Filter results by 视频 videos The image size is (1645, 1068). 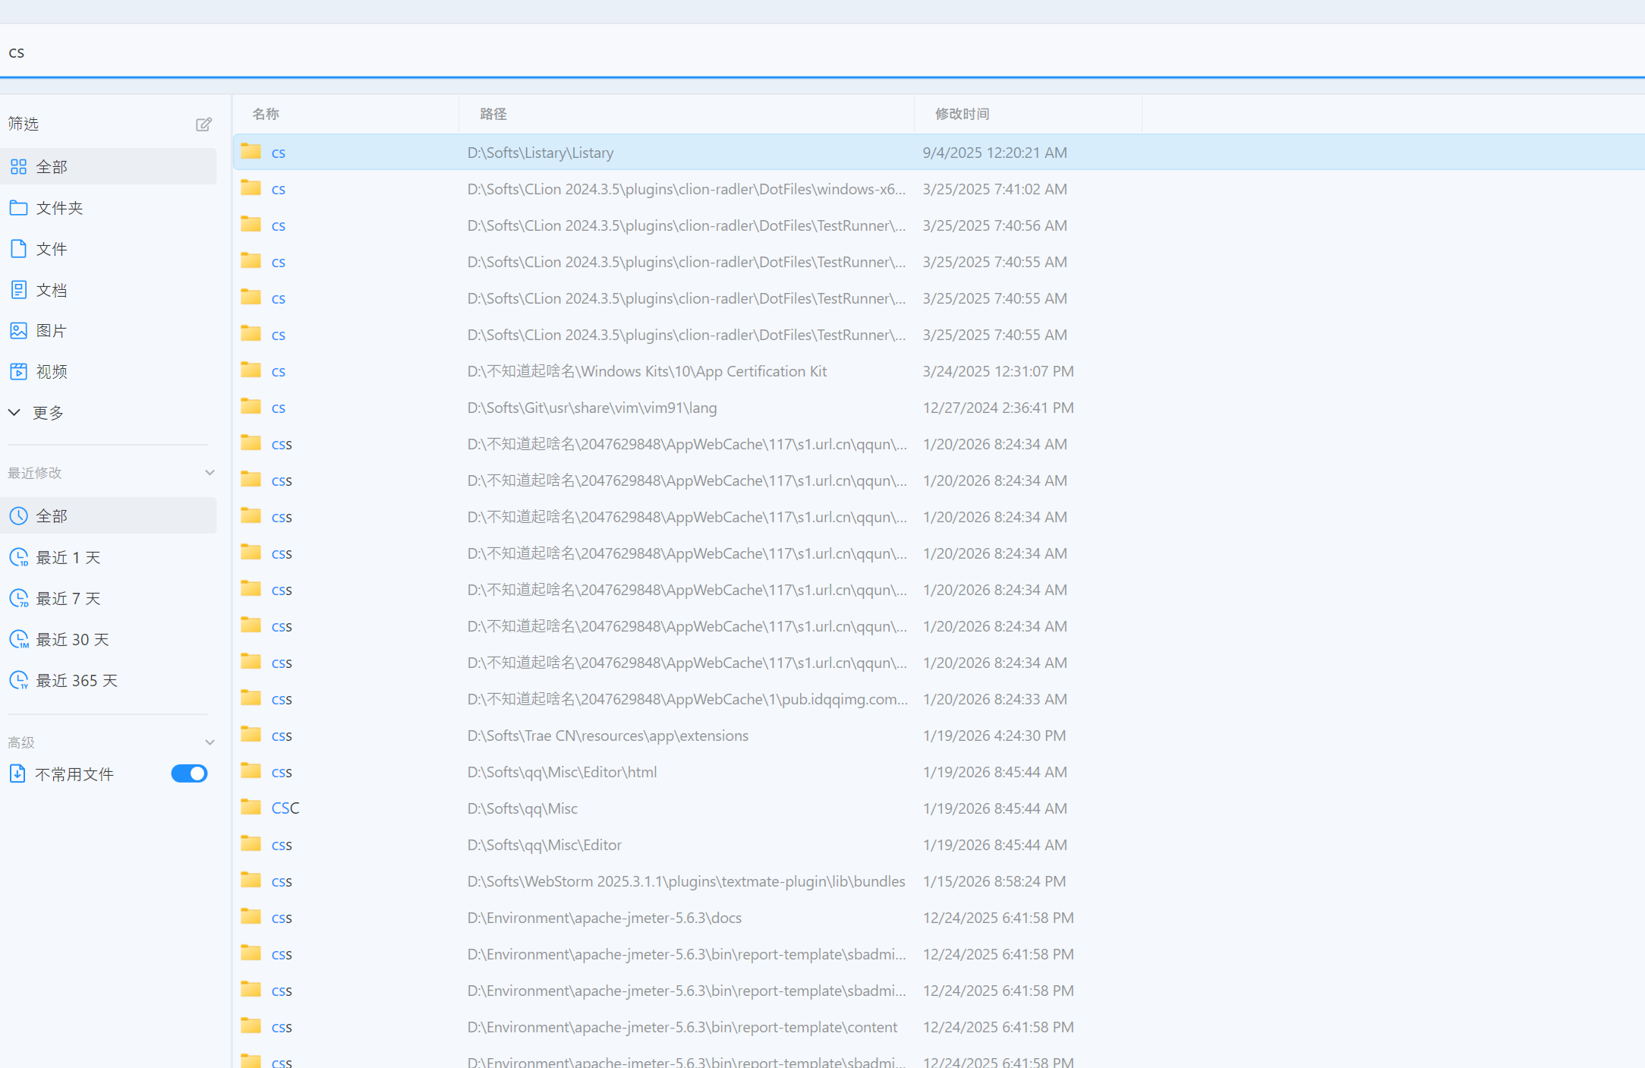51,372
